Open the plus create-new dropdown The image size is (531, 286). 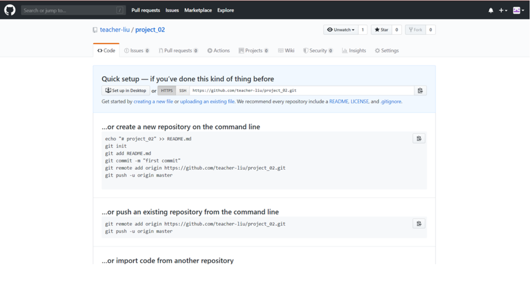coord(503,11)
